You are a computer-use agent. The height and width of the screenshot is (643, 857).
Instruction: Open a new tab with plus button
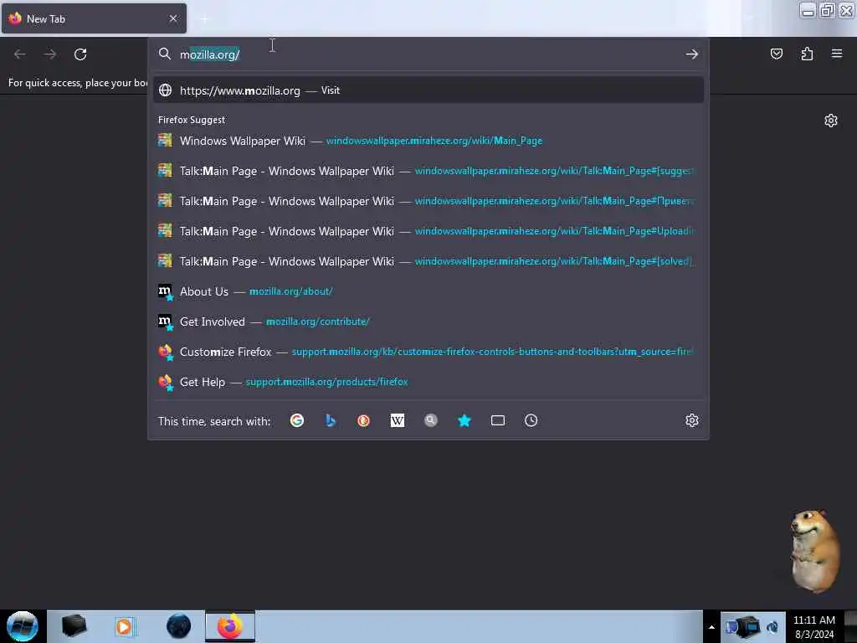(204, 19)
